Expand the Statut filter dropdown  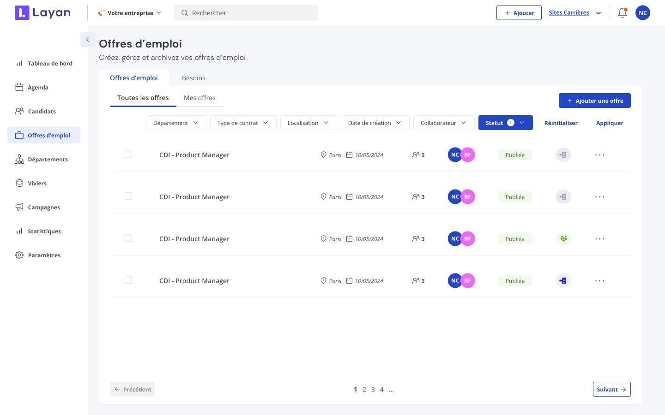tap(506, 123)
